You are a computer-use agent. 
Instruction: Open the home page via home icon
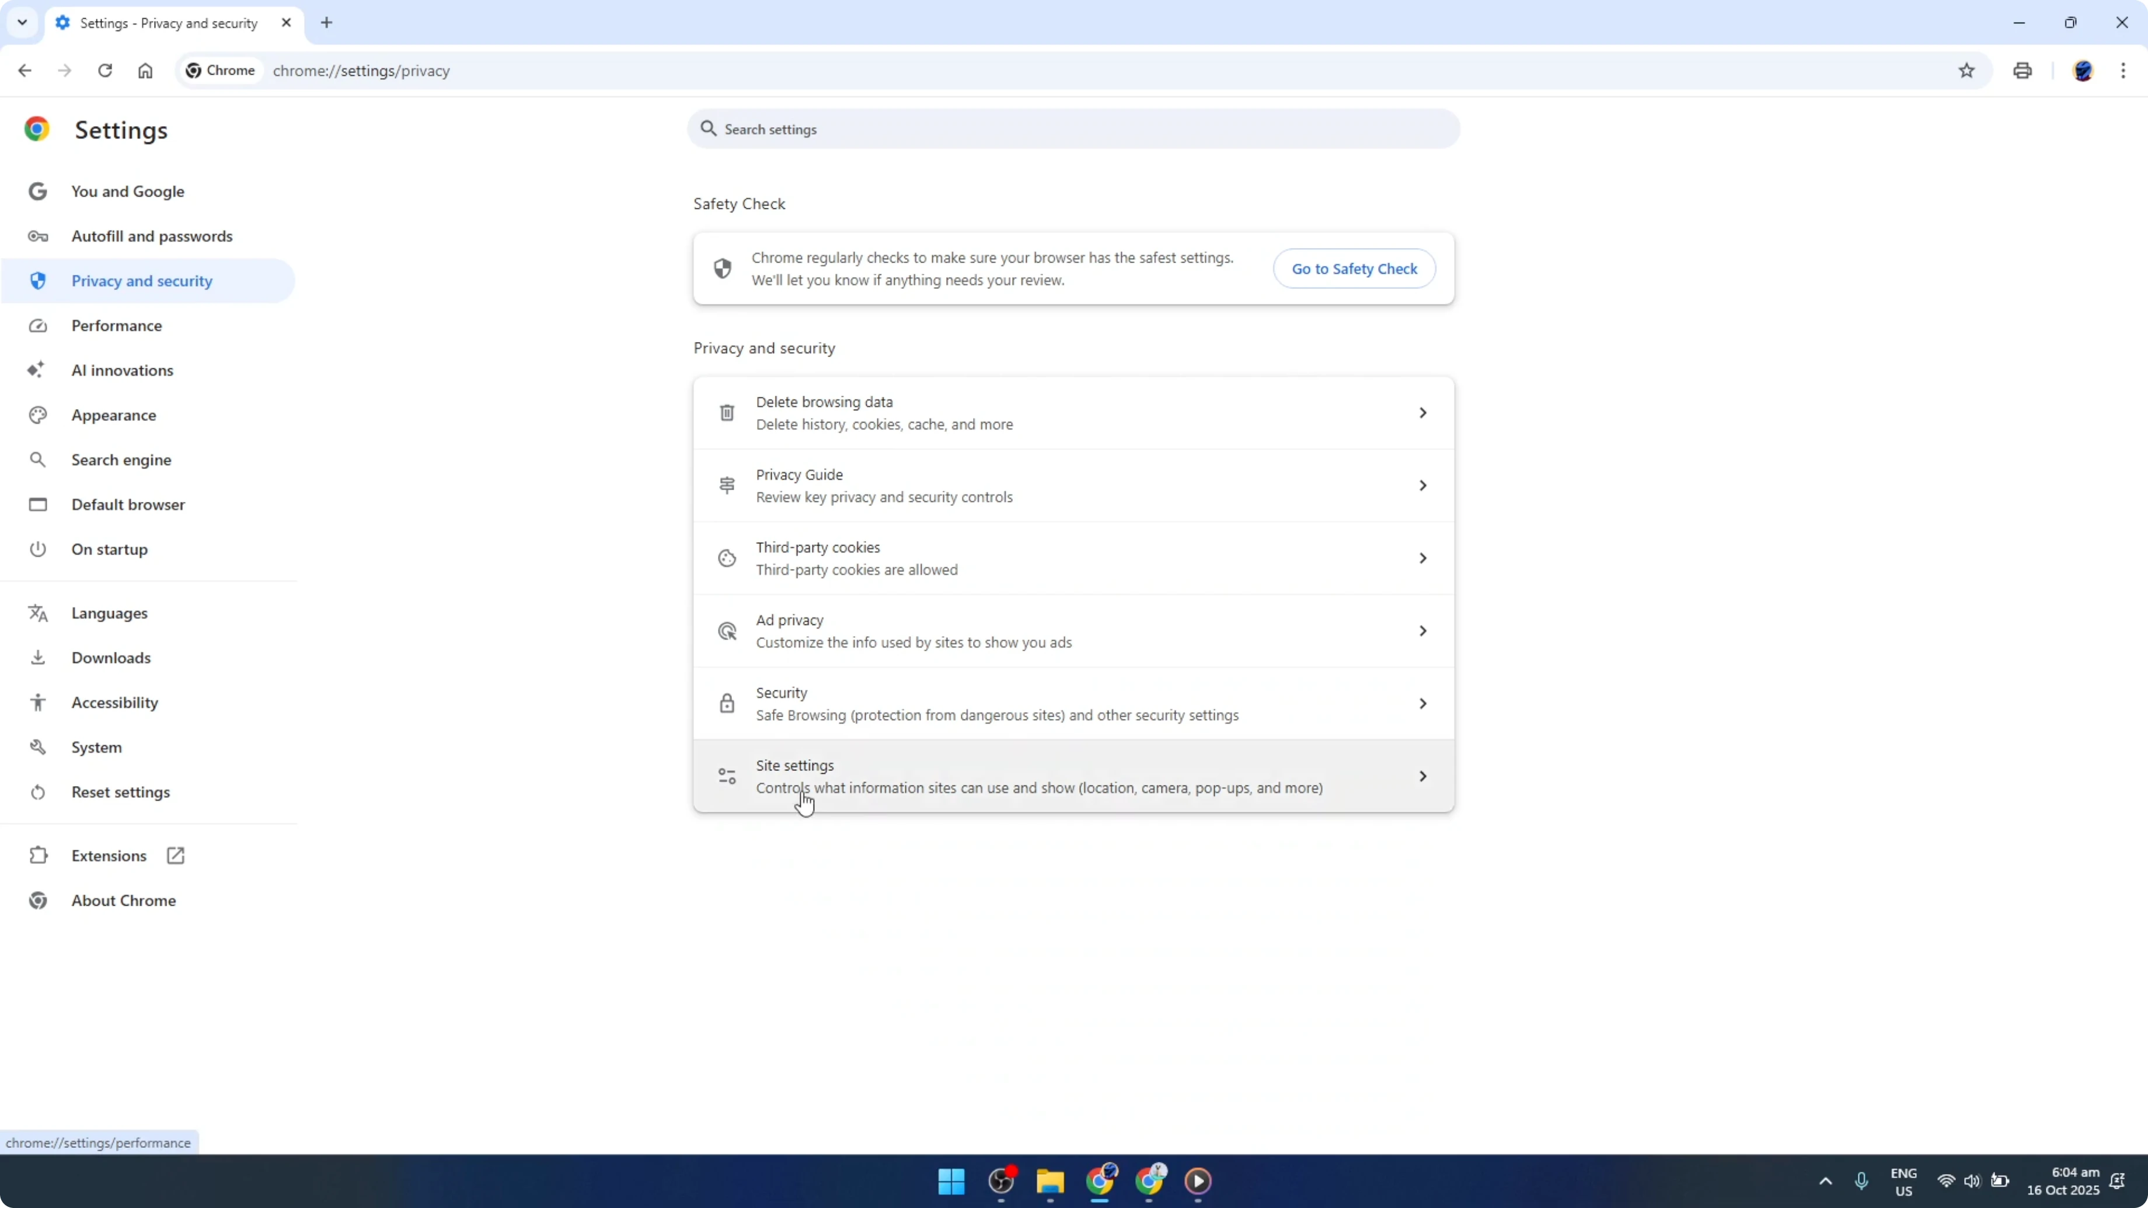click(145, 71)
